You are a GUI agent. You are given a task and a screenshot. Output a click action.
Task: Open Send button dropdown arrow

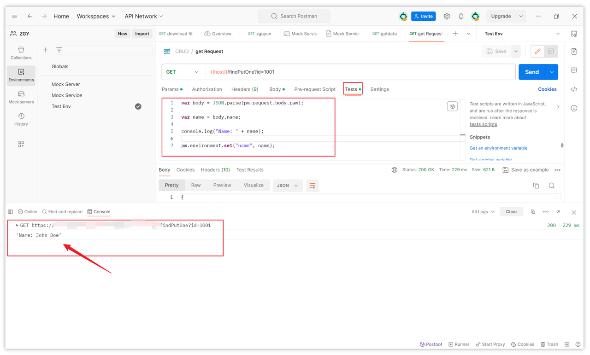pos(552,72)
